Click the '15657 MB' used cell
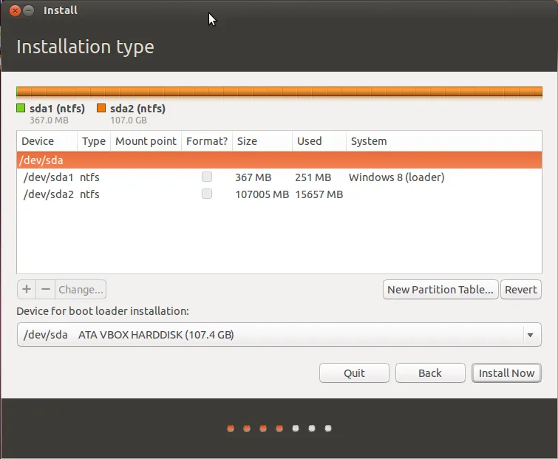The image size is (558, 459). pyautogui.click(x=319, y=194)
